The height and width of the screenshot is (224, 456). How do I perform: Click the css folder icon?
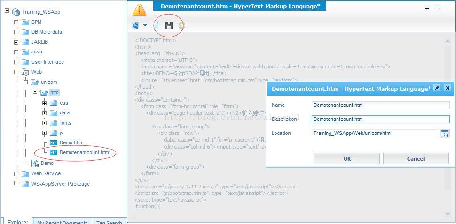coord(54,103)
